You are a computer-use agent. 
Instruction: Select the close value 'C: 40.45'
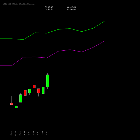click(49, 7)
